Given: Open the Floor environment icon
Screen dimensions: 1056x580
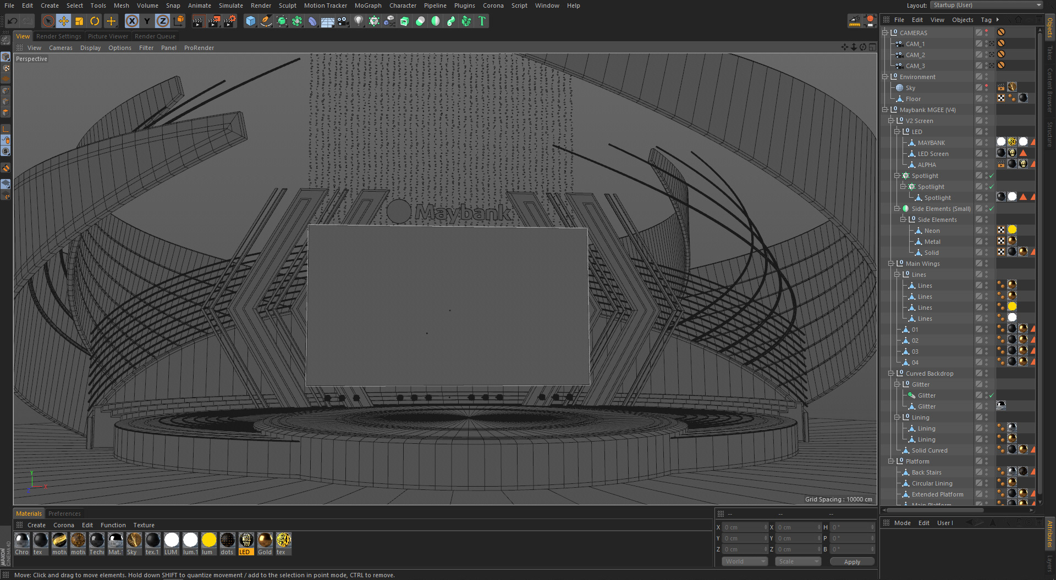Looking at the screenshot, I should (328, 21).
